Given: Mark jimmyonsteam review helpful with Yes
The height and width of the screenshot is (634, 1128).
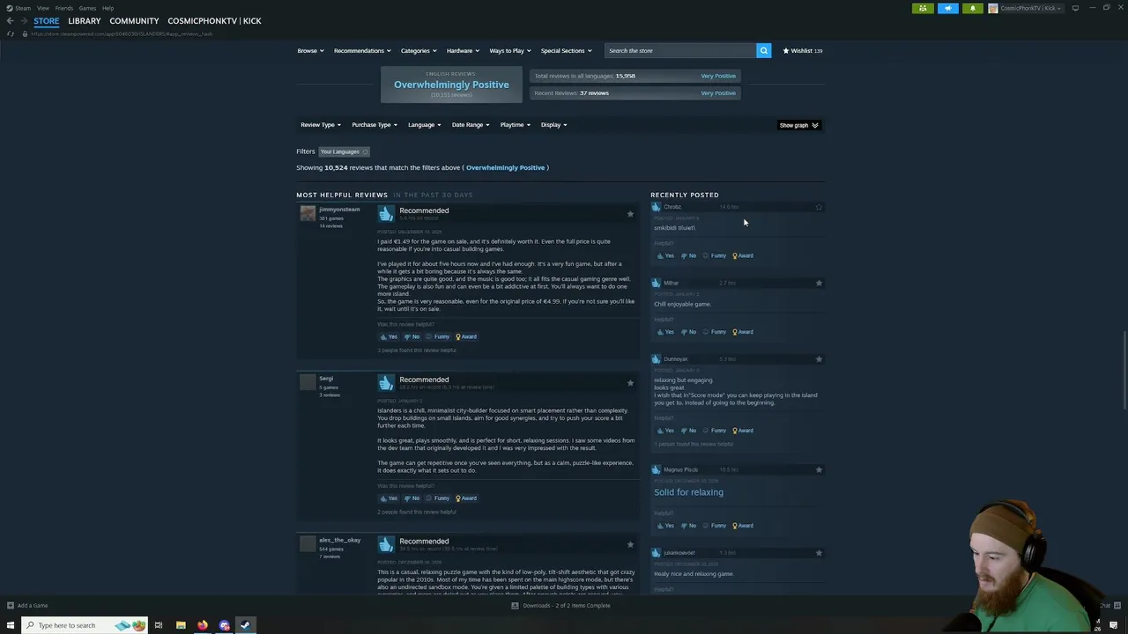Looking at the screenshot, I should 389,336.
